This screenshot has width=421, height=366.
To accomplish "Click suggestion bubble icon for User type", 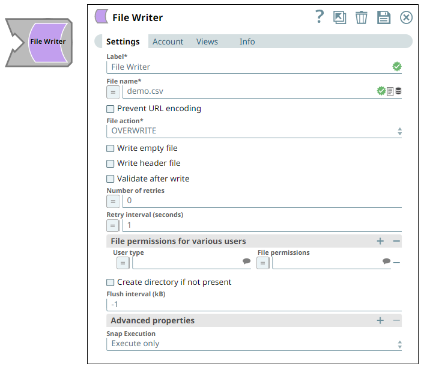I will coord(246,261).
